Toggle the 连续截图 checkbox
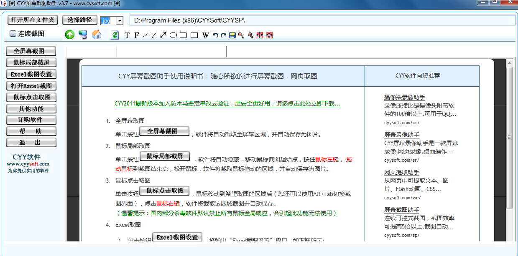This screenshot has height=256, width=518. tap(13, 33)
